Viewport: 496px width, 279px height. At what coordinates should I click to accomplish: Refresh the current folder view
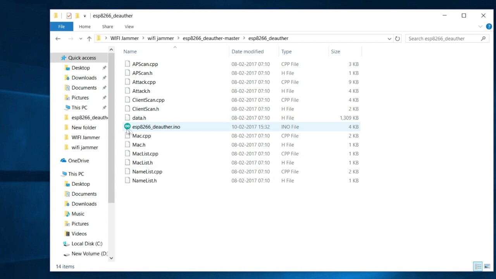(397, 38)
